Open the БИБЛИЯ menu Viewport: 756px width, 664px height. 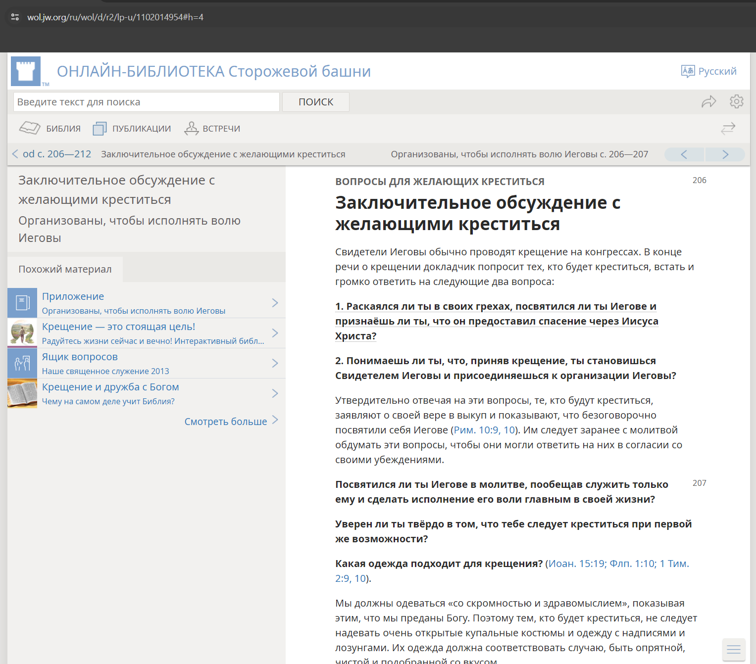click(50, 129)
